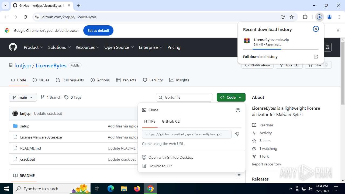The height and width of the screenshot is (194, 345).
Task: View site information icon in the address bar
Action: [37, 17]
